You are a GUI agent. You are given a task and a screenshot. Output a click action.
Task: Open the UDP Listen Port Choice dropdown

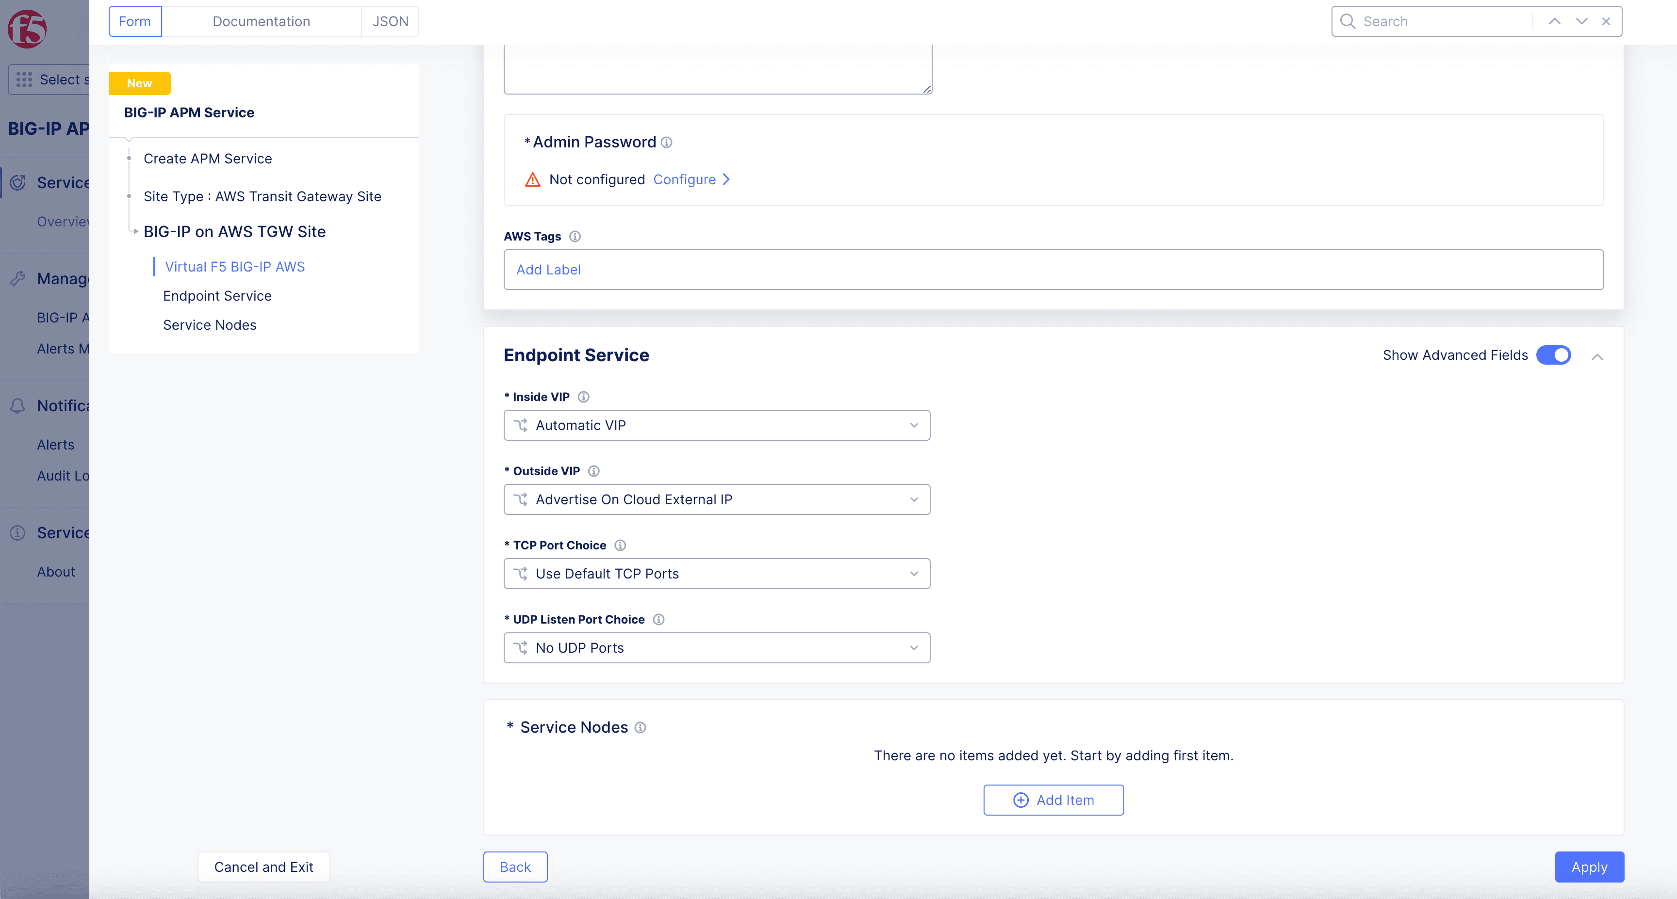coord(717,648)
